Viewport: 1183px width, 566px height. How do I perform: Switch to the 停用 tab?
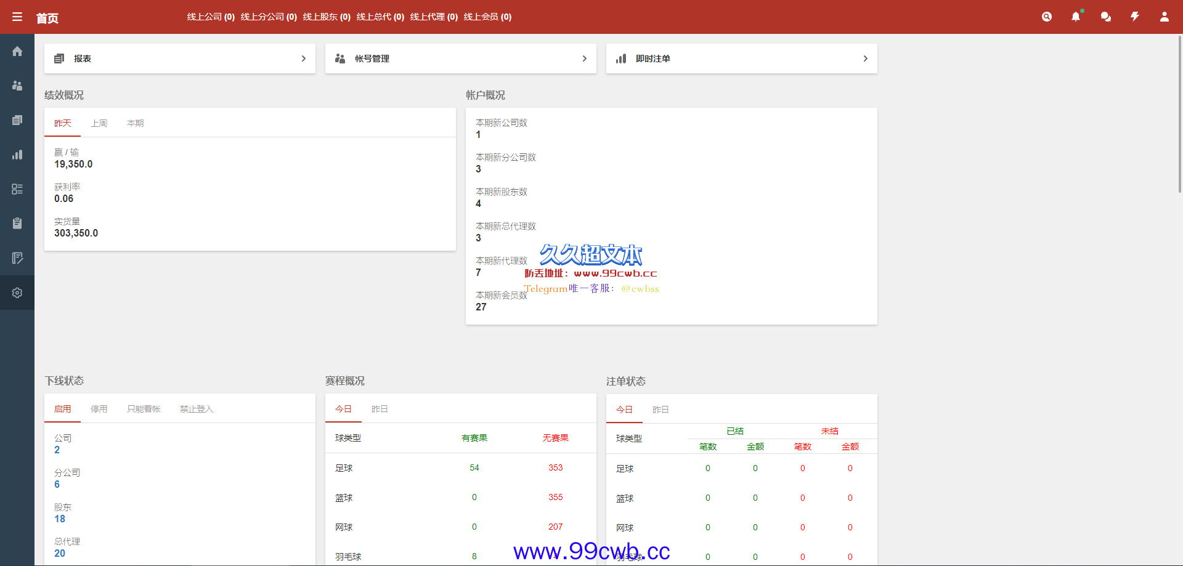(99, 409)
